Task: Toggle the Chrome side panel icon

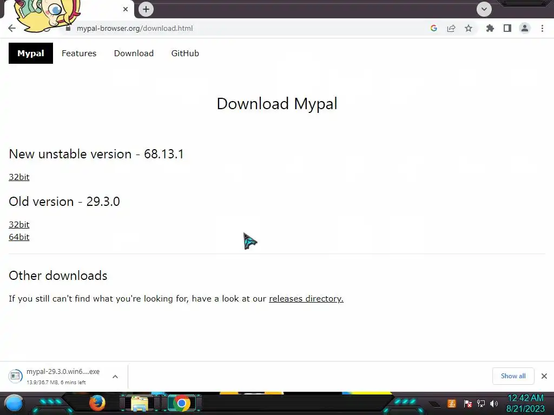Action: 507,28
